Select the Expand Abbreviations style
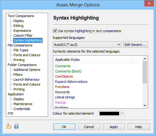 pos(71,82)
